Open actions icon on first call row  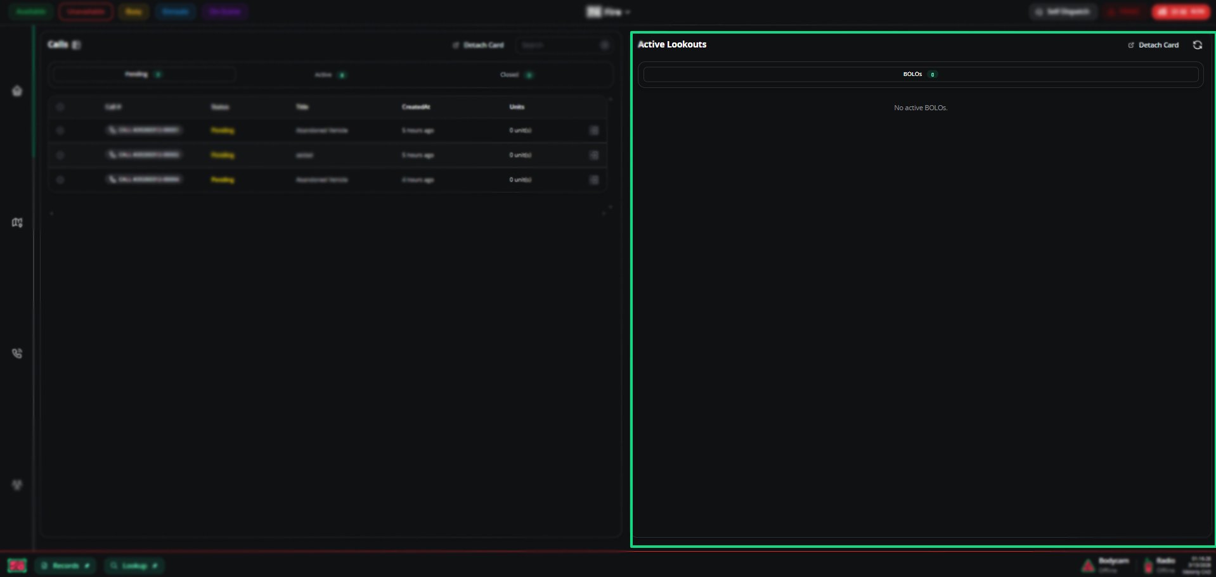[x=594, y=130]
